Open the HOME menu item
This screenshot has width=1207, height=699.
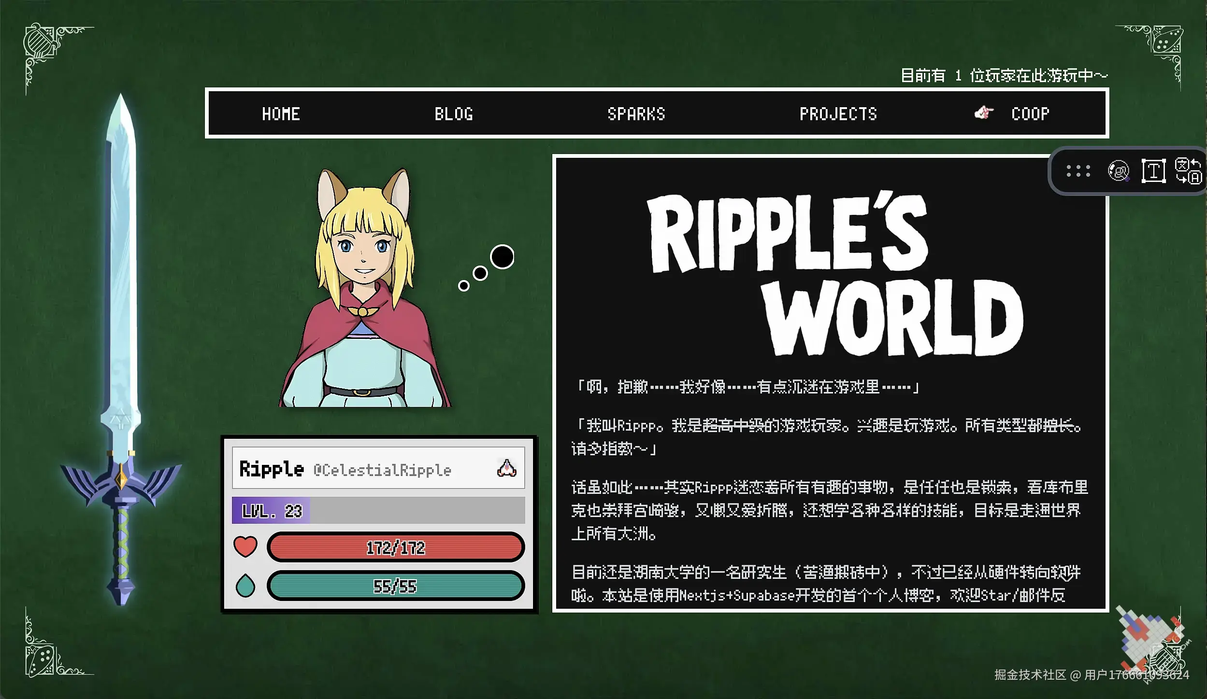point(281,113)
